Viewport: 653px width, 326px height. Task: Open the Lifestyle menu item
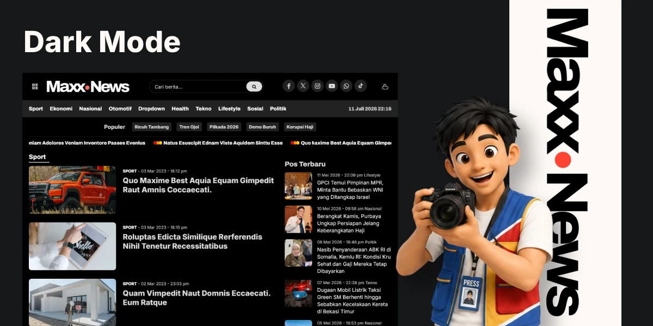tap(229, 109)
